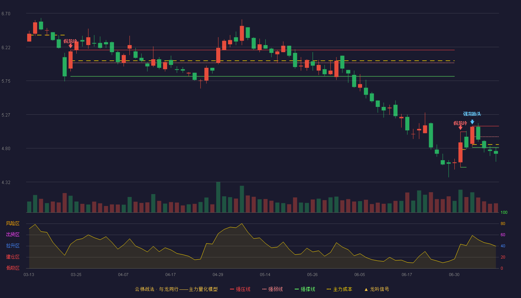Image resolution: width=521 pixels, height=298 pixels.
Task: Click the pink dotted icon beside 强弱线
Action: tap(264, 289)
